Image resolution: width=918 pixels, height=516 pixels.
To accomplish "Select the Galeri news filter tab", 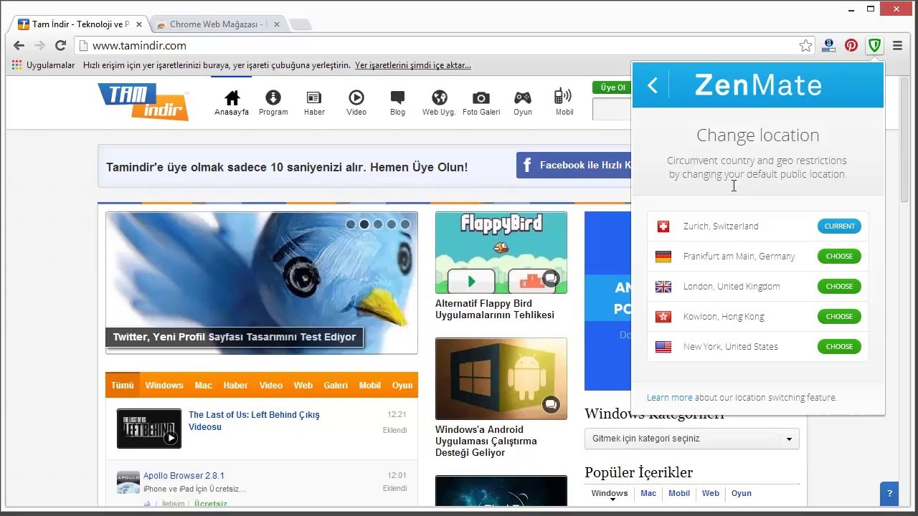I will [336, 386].
